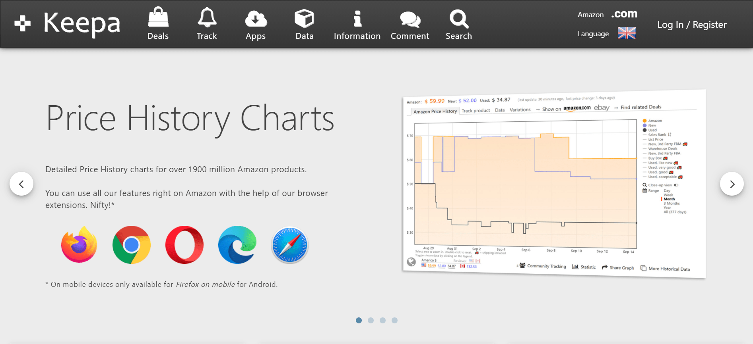
Task: Open the Deals shopping bag icon
Action: 158,18
